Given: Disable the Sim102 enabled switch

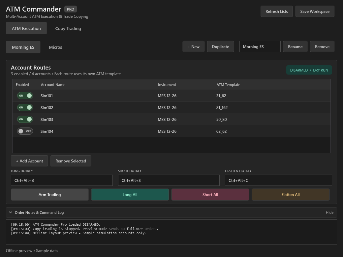Looking at the screenshot, I should click(x=25, y=107).
